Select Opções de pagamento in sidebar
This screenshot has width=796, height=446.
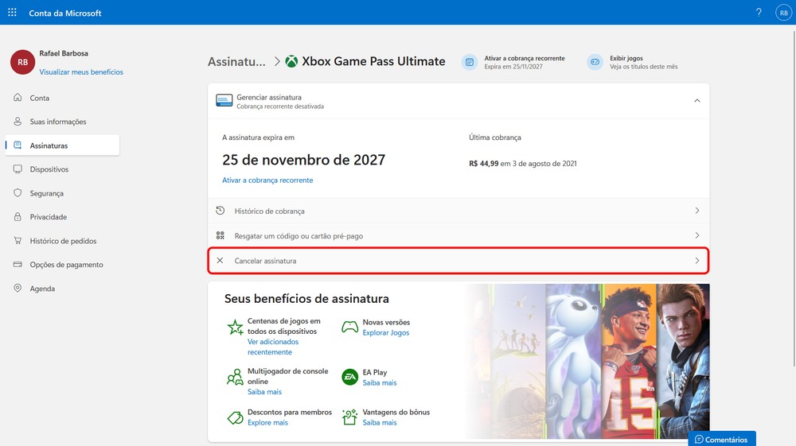(66, 265)
